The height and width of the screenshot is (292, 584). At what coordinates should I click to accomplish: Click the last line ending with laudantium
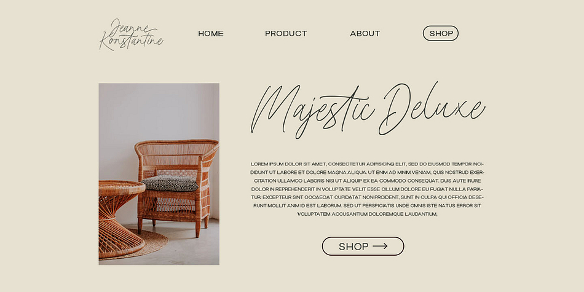[x=367, y=214]
